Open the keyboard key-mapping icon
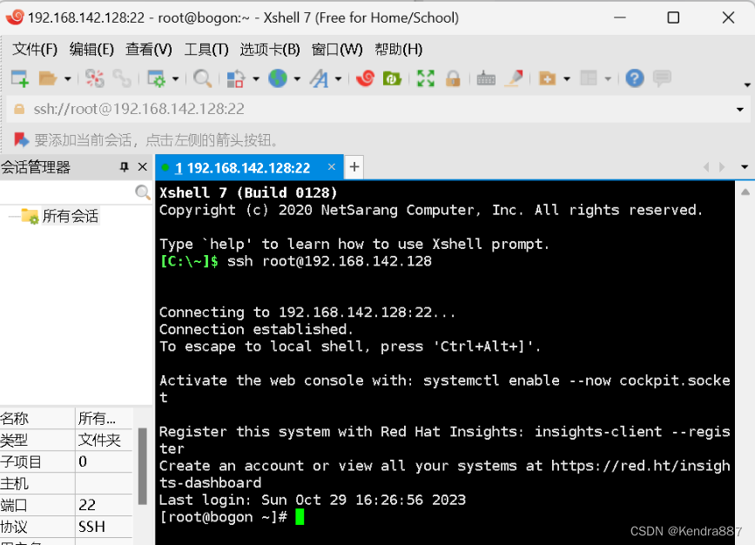 point(486,78)
